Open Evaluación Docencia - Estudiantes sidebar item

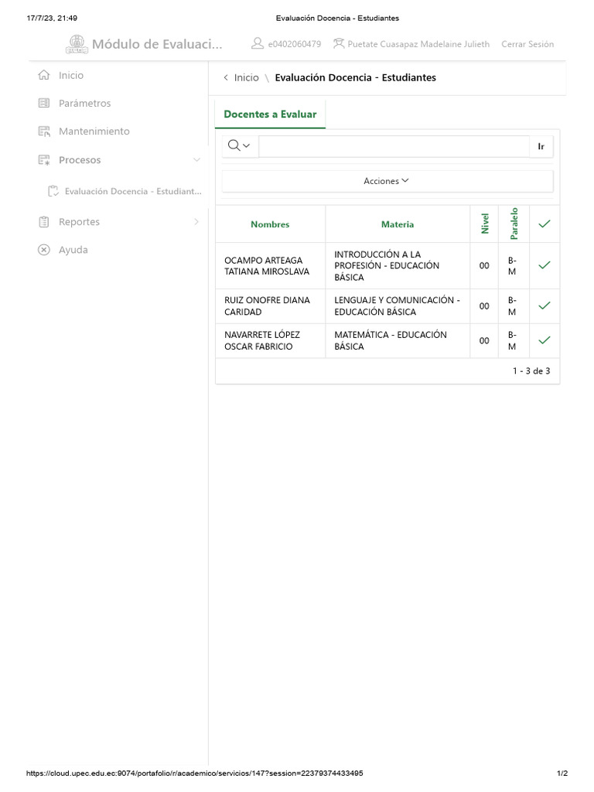[x=133, y=191]
